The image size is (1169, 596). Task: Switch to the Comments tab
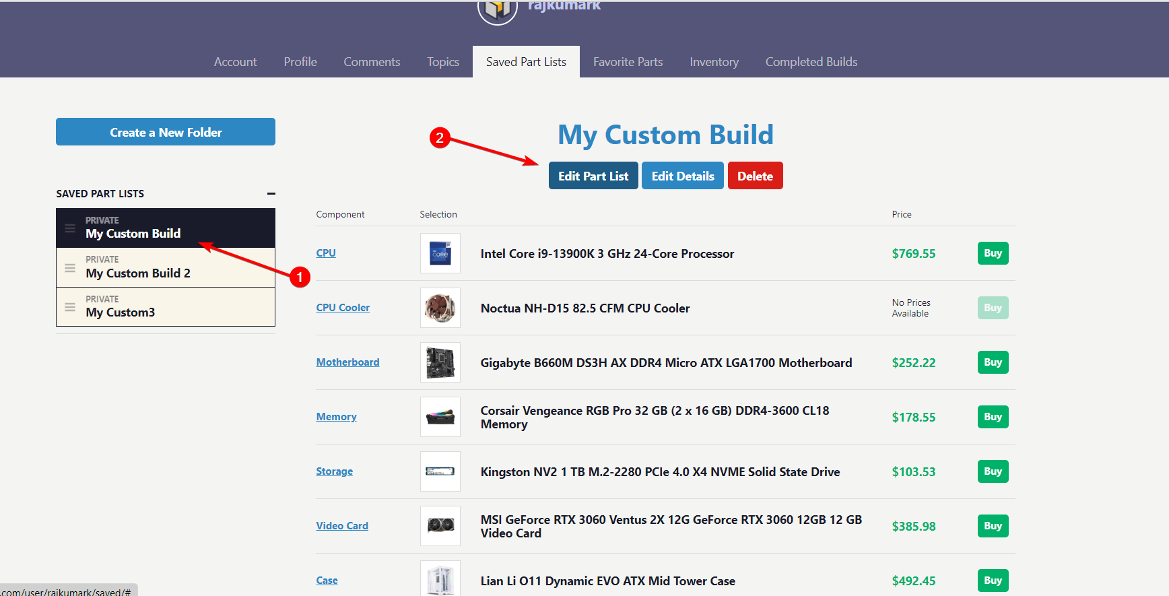tap(372, 62)
